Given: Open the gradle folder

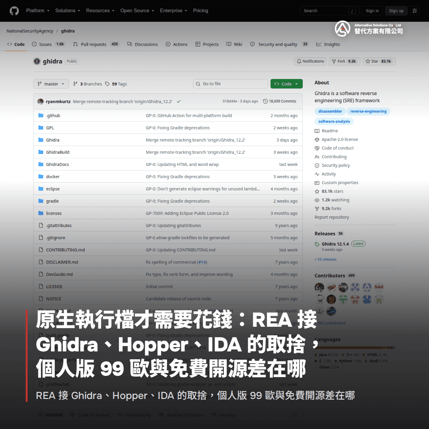Looking at the screenshot, I should click(52, 201).
